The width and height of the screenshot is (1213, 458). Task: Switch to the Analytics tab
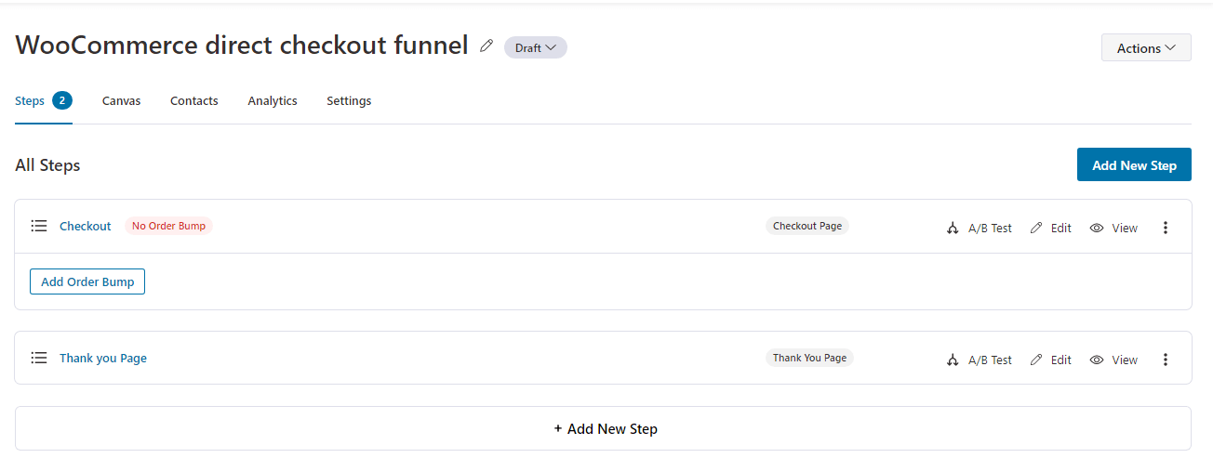click(x=273, y=100)
